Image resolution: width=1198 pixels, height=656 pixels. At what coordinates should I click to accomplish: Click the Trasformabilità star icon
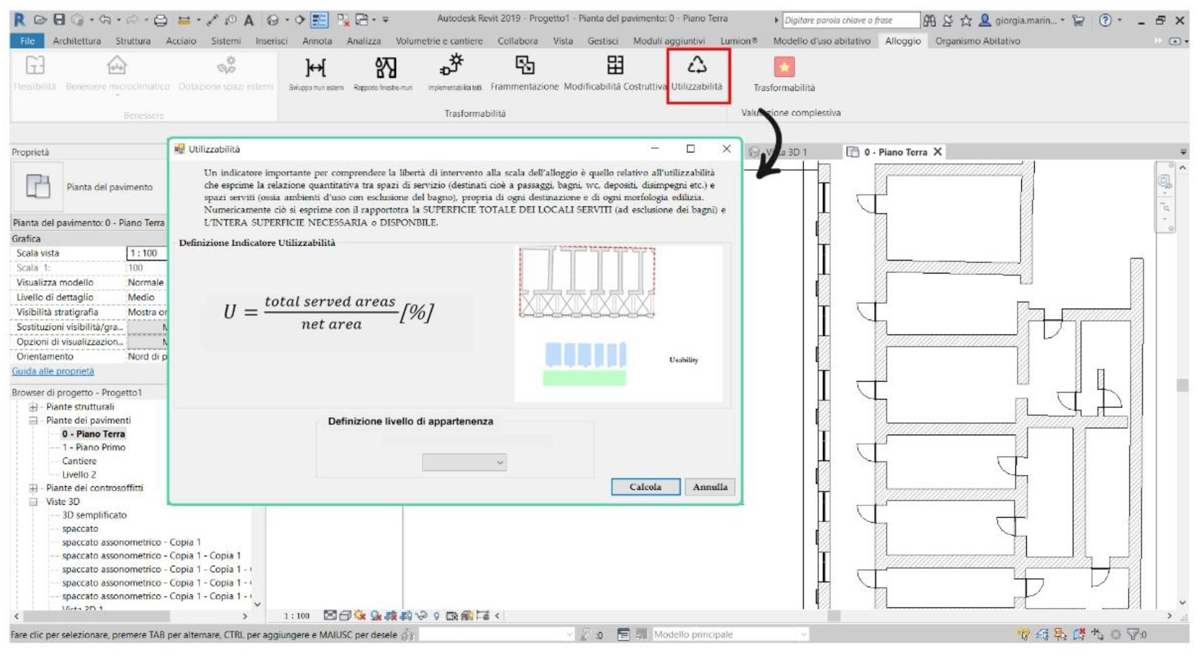[x=784, y=68]
